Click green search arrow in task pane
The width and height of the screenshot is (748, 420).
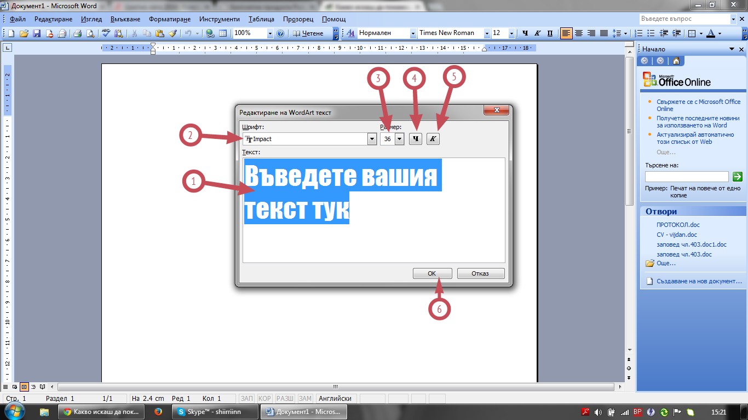click(737, 177)
